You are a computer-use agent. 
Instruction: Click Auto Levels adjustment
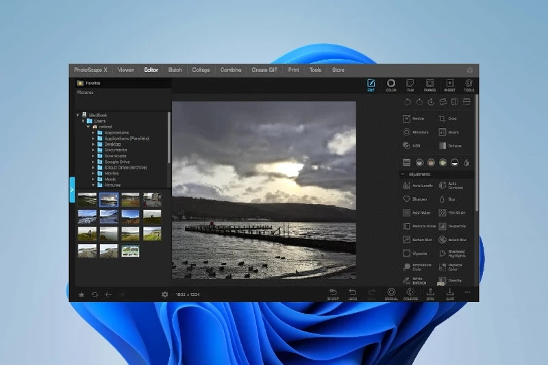(x=418, y=186)
